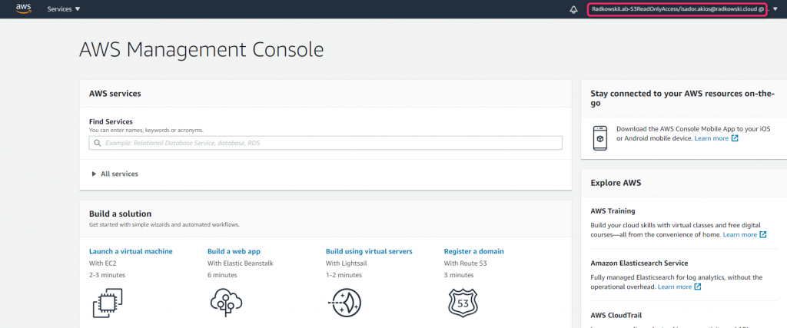Screen dimensions: 787x328
Task: Open the Launch a virtual machine link
Action: 131,251
